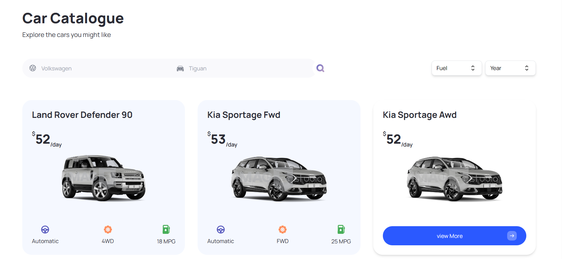
Task: Select the Land Rover Defender 90 image
Action: (x=104, y=178)
